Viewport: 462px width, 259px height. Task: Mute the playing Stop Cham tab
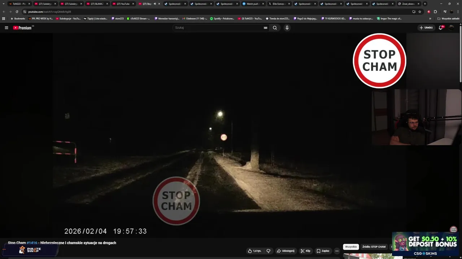155,4
